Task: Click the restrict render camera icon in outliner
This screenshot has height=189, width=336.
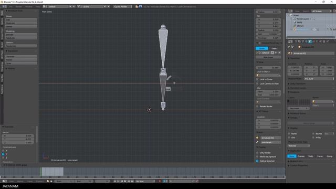Action: tap(334, 29)
